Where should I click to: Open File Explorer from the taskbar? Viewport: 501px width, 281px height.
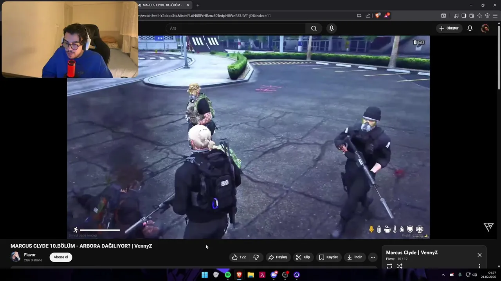[250, 275]
